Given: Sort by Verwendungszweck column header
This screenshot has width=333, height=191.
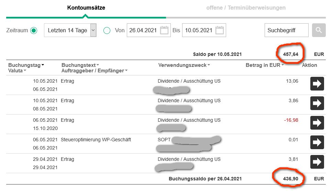Looking at the screenshot, I should tap(184, 65).
